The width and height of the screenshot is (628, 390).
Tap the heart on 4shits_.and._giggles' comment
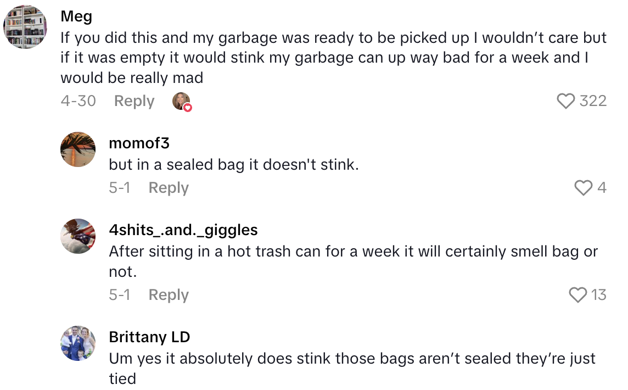pos(579,295)
